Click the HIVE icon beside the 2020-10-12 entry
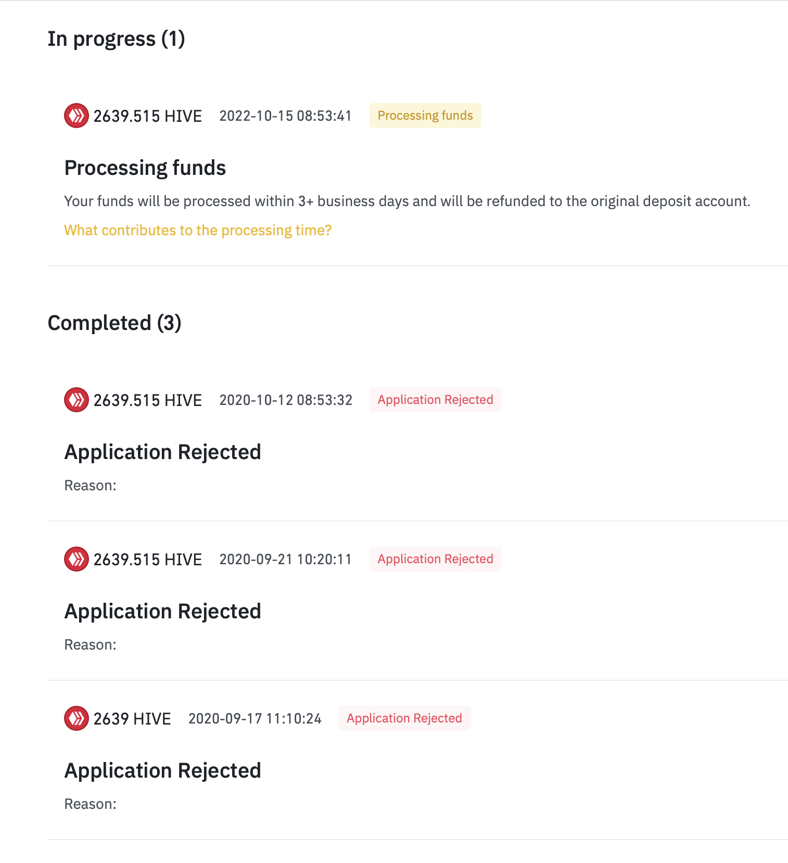This screenshot has width=788, height=863. coord(77,400)
